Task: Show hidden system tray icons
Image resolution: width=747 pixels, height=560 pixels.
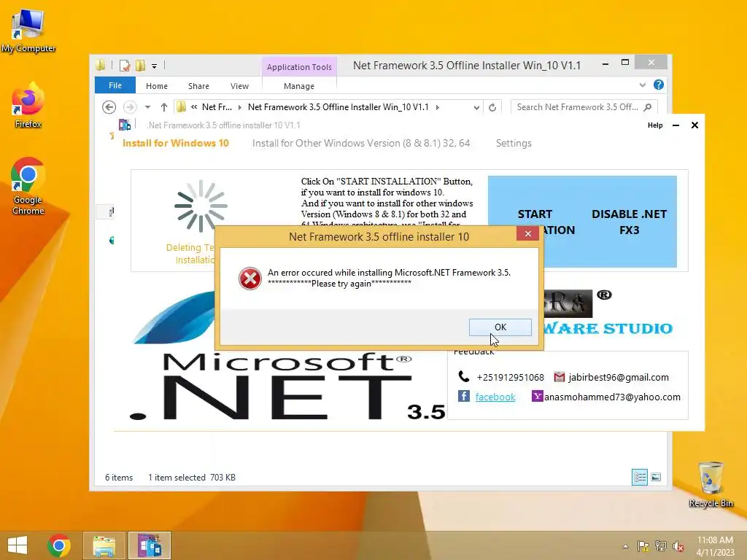Action: [625, 546]
